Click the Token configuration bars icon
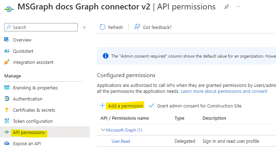Screen dimensions: 276x149 click(7, 121)
